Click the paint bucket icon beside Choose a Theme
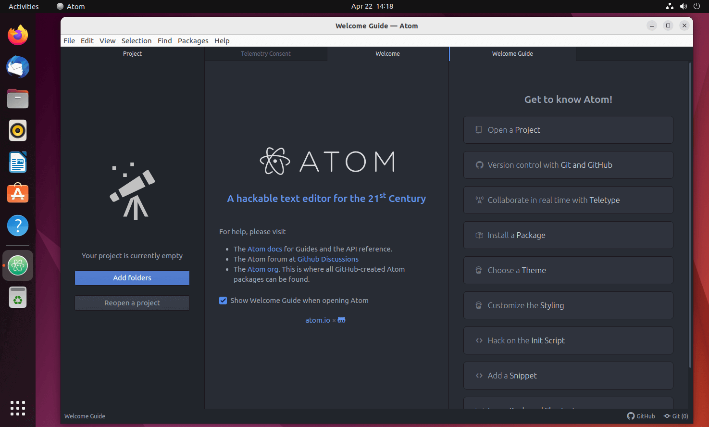Screen dimensions: 709x427 point(479,270)
